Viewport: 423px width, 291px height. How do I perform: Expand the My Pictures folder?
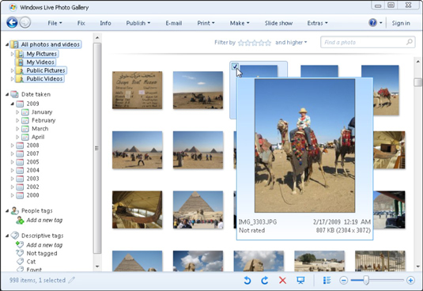click(12, 54)
